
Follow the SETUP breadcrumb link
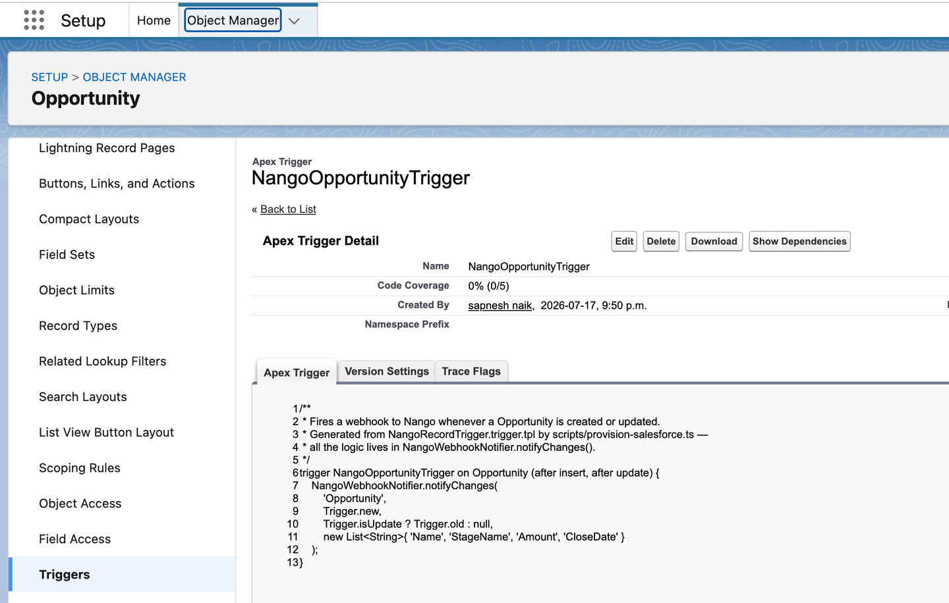point(49,77)
